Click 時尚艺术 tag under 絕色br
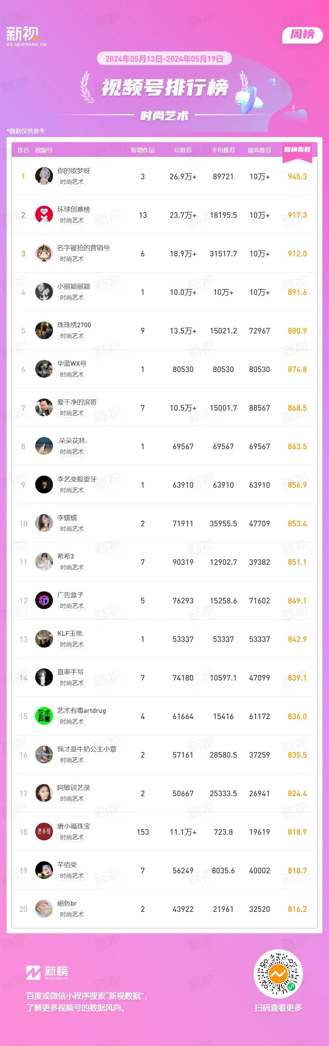Image resolution: width=329 pixels, height=1046 pixels. [72, 914]
